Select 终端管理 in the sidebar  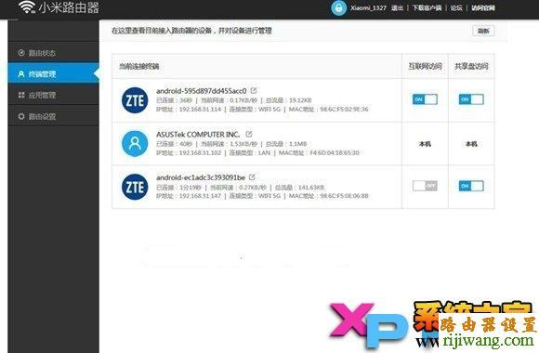(54, 73)
